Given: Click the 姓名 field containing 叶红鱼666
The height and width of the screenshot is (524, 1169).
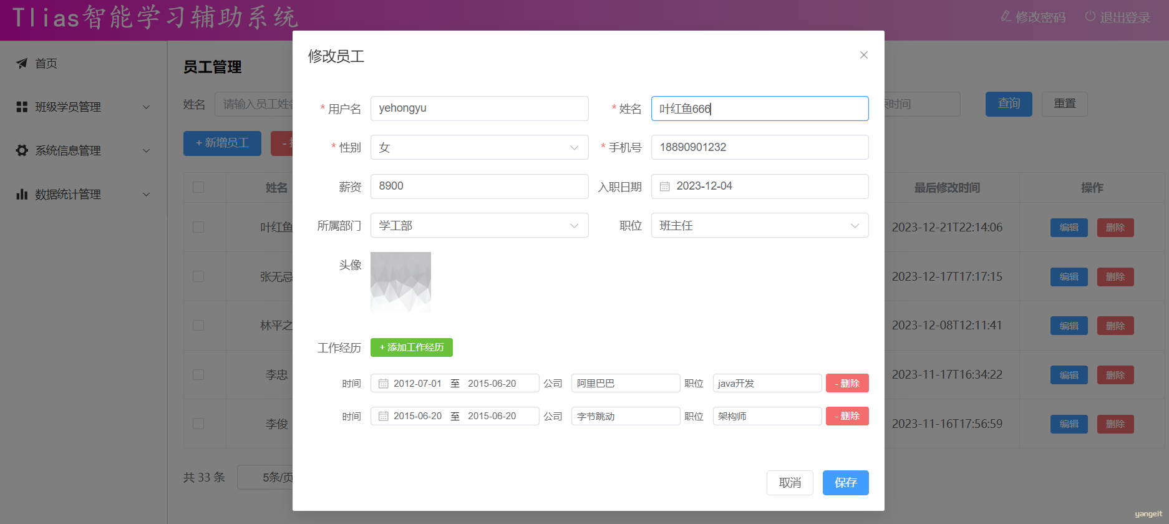Looking at the screenshot, I should pos(760,109).
